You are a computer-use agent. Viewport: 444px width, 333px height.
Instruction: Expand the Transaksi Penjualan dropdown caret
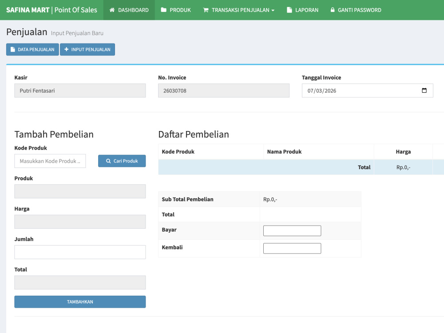(x=273, y=10)
